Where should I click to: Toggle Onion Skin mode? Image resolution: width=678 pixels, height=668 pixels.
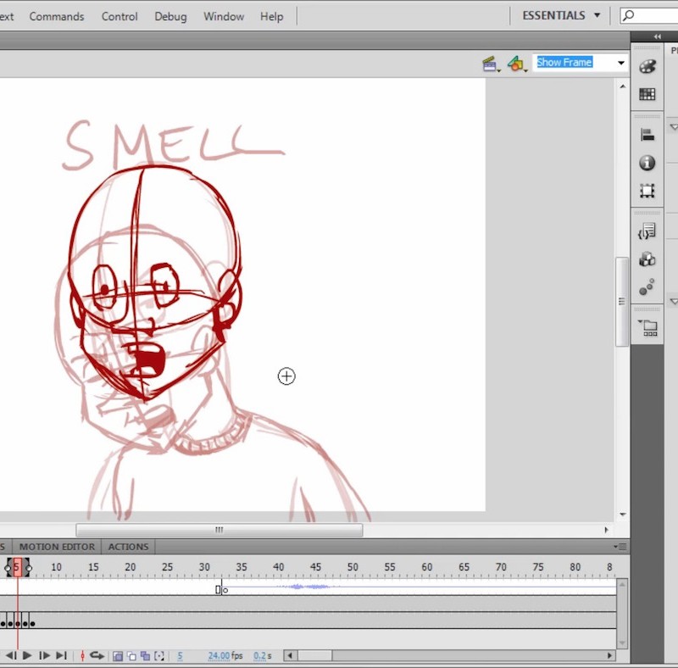pos(118,655)
